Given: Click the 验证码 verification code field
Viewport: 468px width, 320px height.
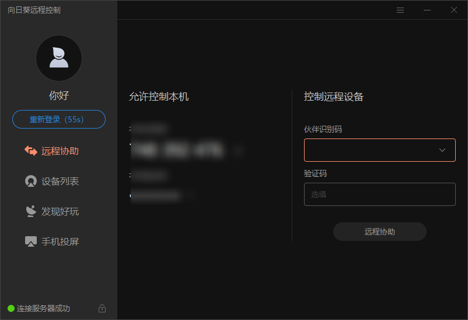Looking at the screenshot, I should [380, 194].
